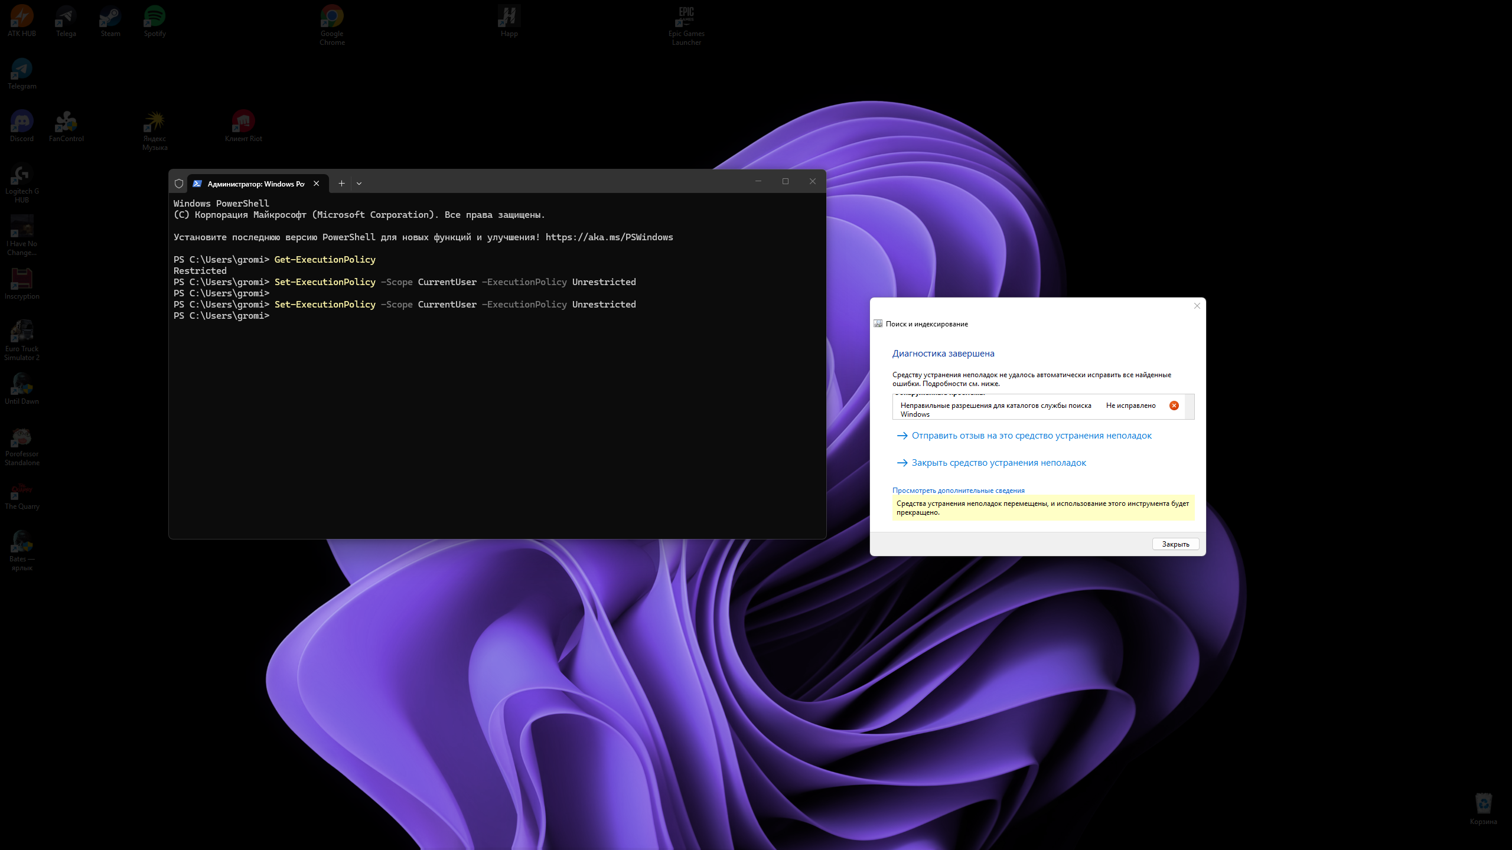Click the scrollbar in the found problems list

pos(1190,407)
